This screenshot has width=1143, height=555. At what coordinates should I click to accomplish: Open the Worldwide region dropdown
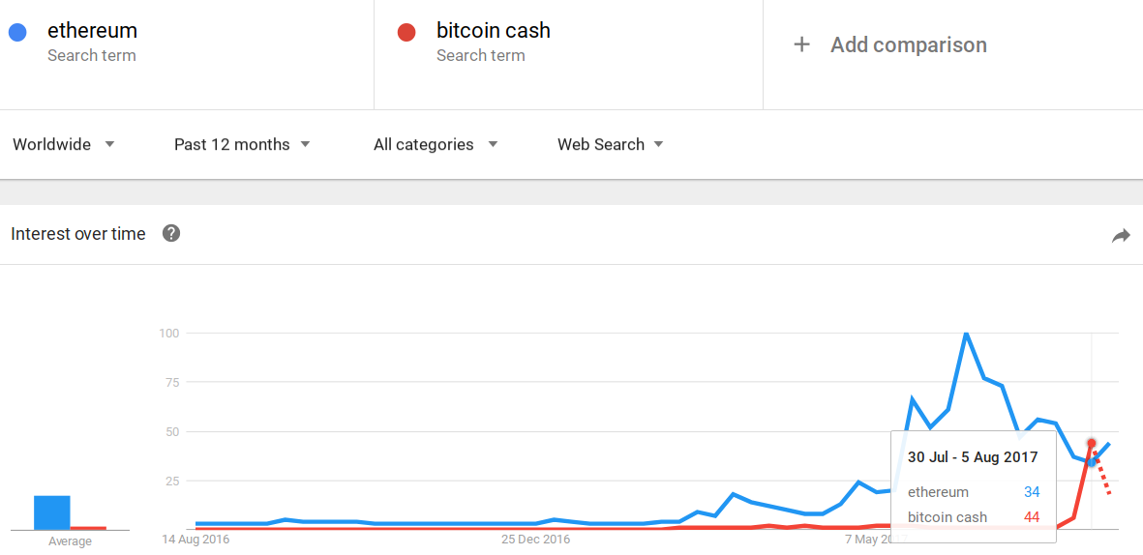[64, 144]
